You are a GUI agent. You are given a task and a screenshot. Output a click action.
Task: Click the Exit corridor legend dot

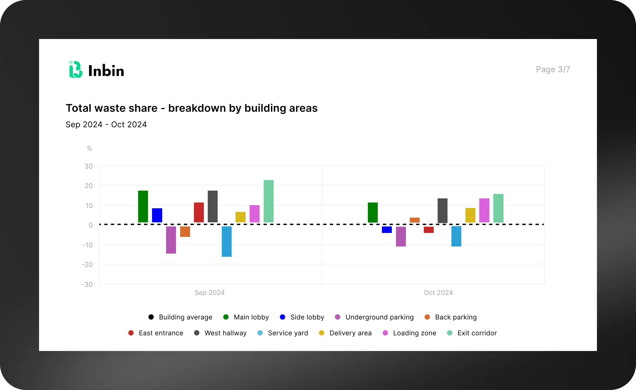[x=450, y=333]
